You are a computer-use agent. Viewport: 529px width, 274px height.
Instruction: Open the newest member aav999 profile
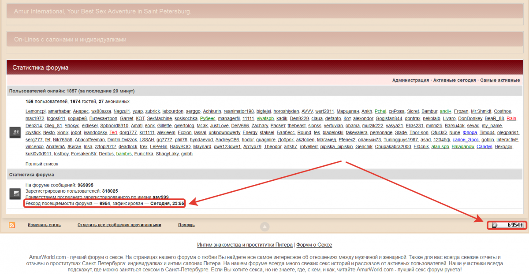[x=161, y=197]
